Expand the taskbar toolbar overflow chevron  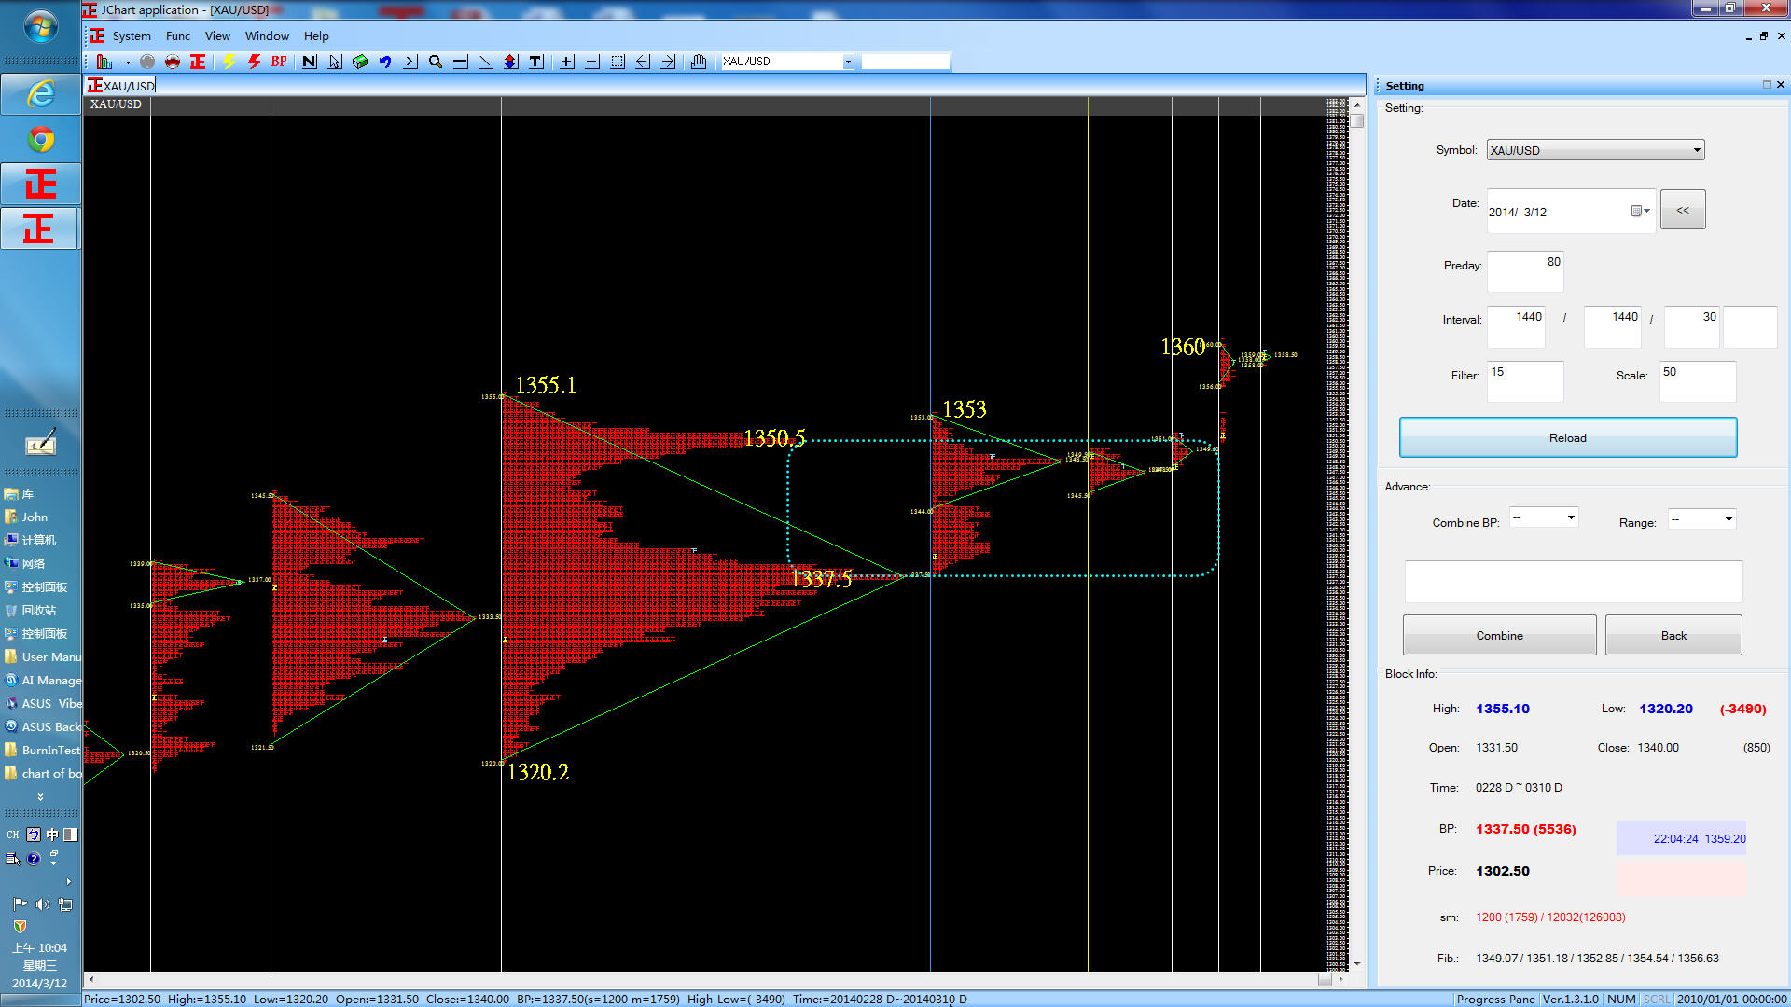(x=40, y=797)
